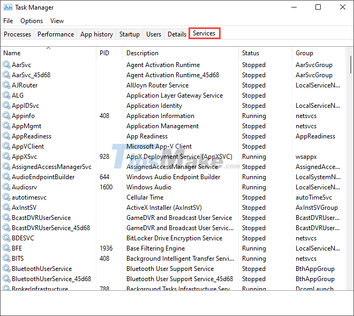Click the vertical scrollbar thumb of services list
The height and width of the screenshot is (316, 354).
pyautogui.click(x=351, y=65)
